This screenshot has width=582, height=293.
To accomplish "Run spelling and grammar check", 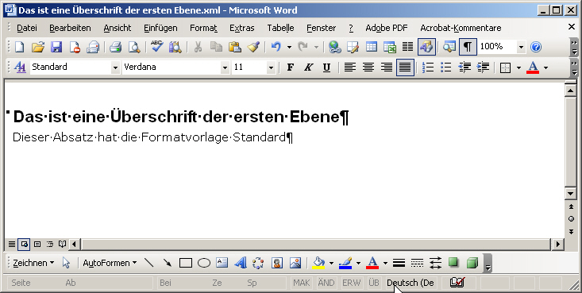I will coord(156,47).
